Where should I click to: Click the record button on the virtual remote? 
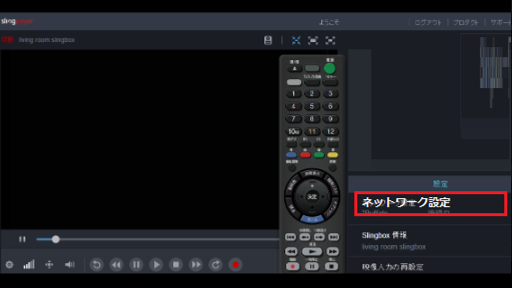tap(293, 266)
